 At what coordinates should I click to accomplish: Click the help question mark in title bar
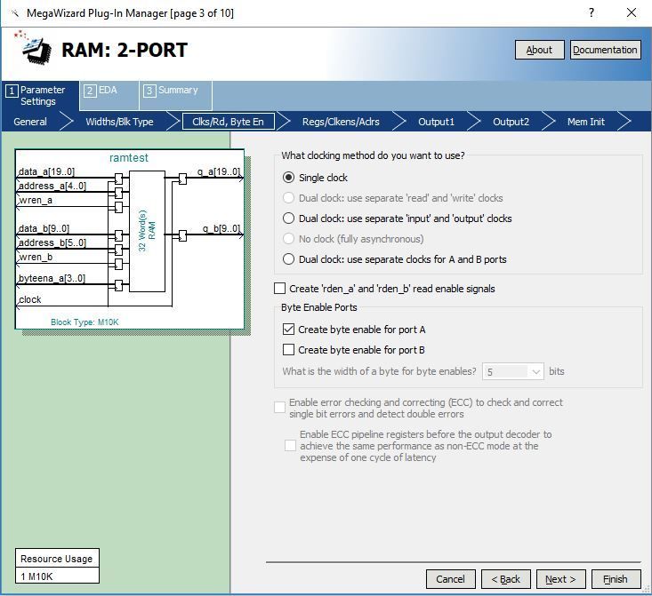tap(592, 12)
